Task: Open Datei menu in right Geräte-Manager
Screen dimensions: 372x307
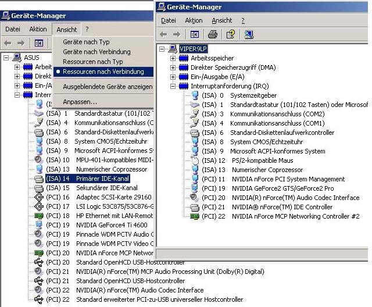Action: point(169,20)
